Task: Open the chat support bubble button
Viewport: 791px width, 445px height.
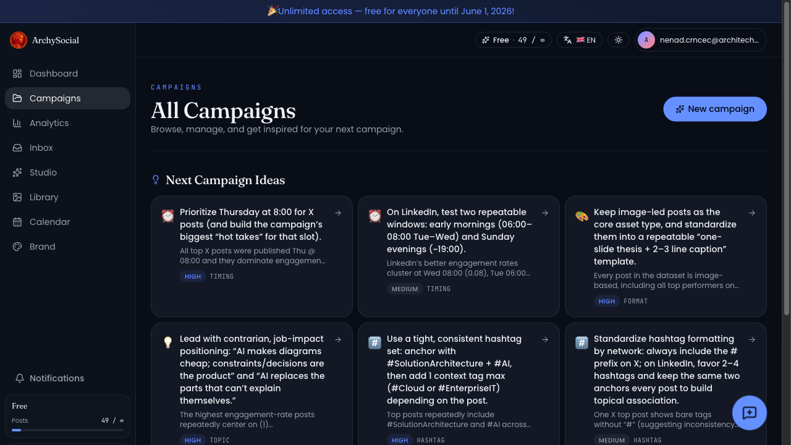Action: coord(750,413)
